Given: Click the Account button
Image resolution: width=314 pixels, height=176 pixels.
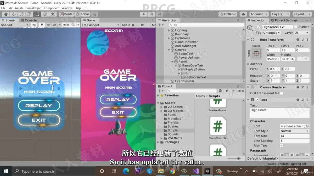Looking at the screenshot, I should pyautogui.click(x=259, y=14).
